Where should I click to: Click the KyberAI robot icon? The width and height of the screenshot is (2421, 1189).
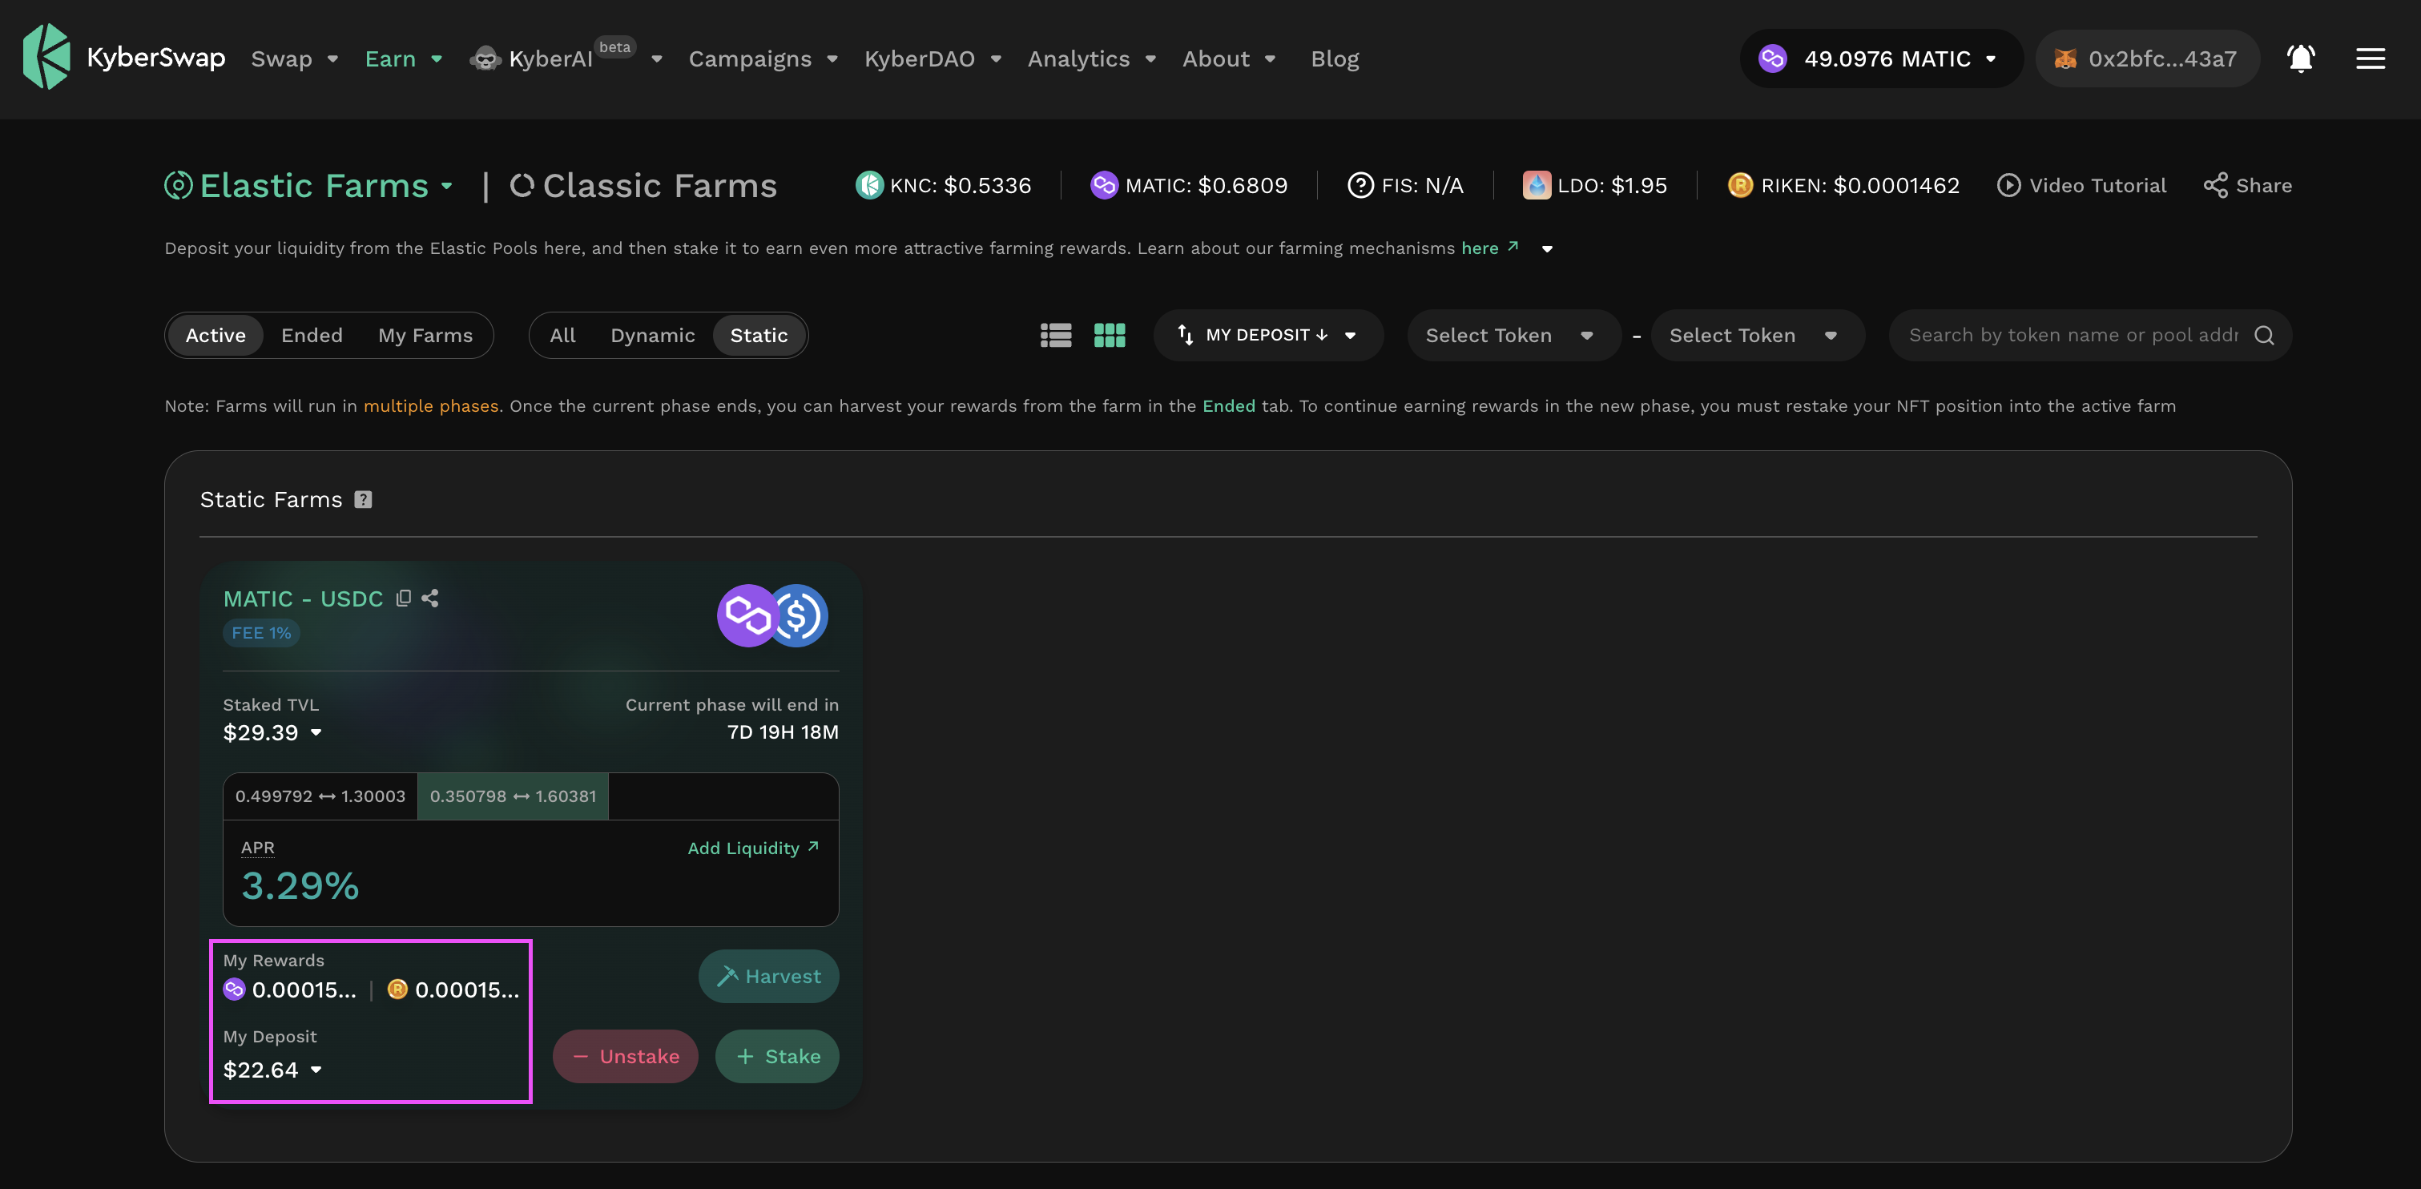tap(485, 58)
